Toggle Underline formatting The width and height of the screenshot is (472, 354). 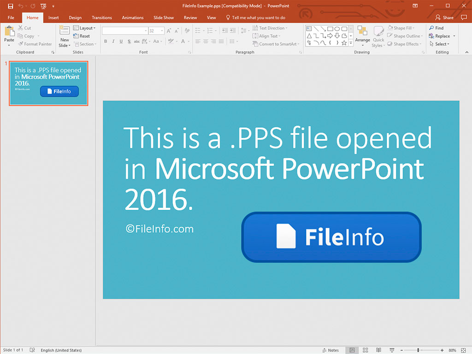[121, 41]
